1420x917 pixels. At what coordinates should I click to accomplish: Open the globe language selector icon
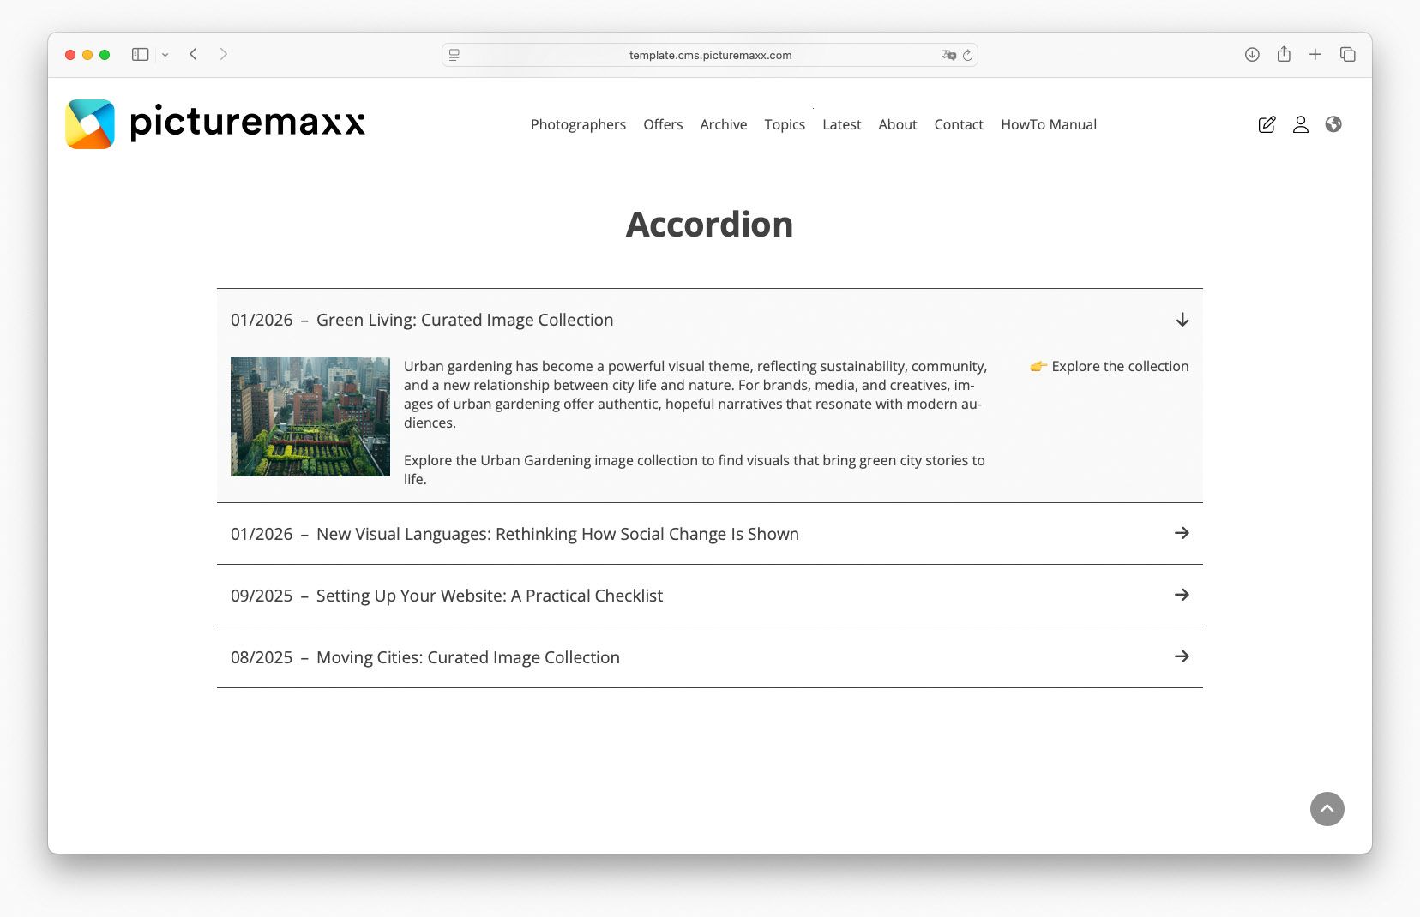(x=1335, y=124)
